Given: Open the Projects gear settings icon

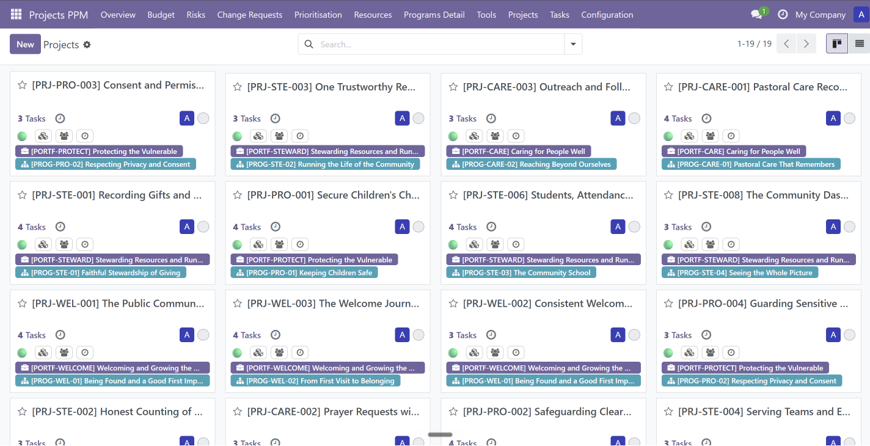Looking at the screenshot, I should pyautogui.click(x=87, y=45).
